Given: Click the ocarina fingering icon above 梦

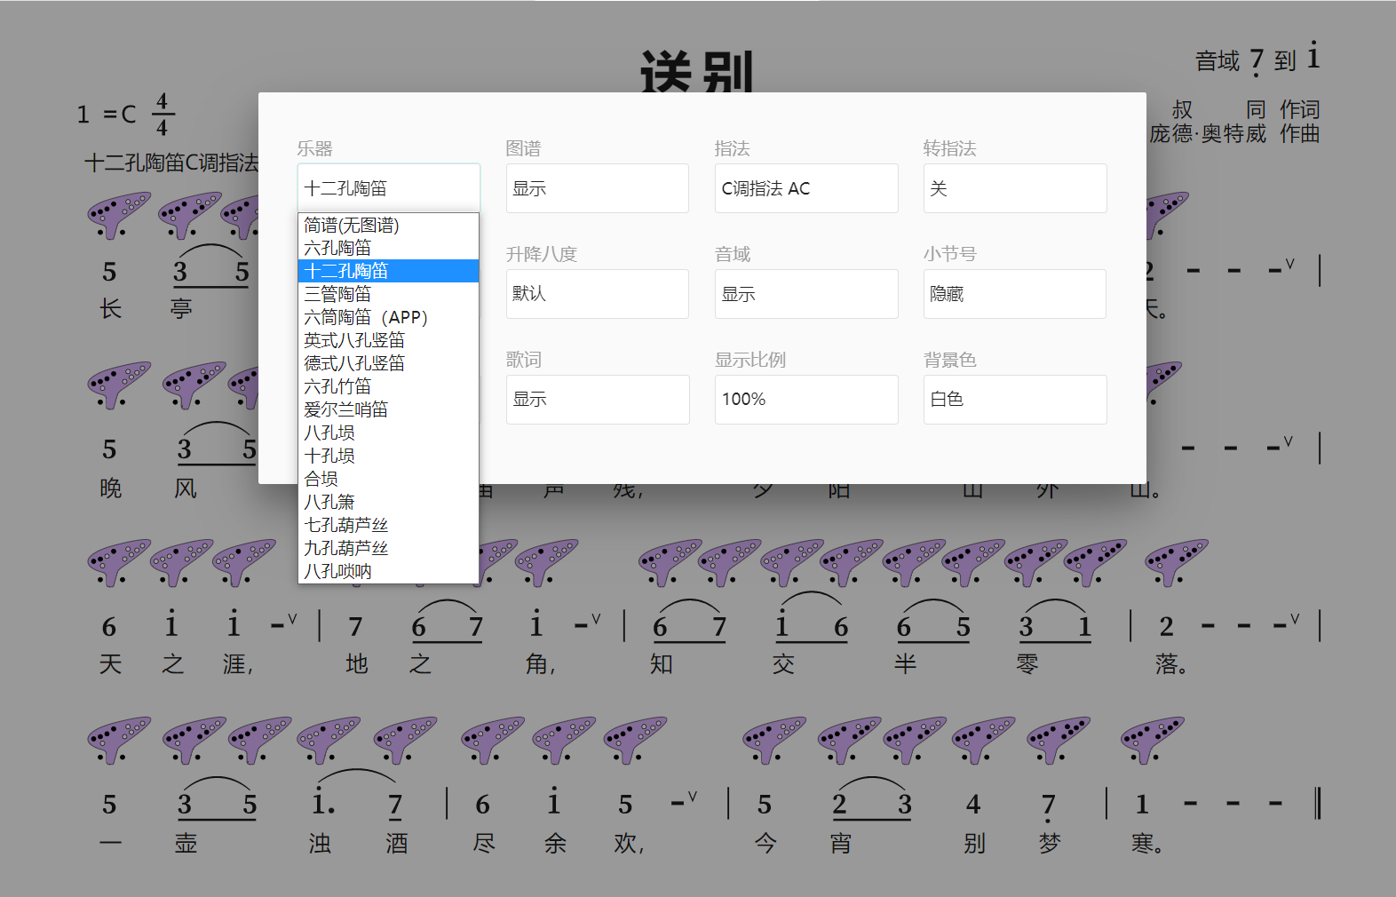Looking at the screenshot, I should coord(1059,740).
